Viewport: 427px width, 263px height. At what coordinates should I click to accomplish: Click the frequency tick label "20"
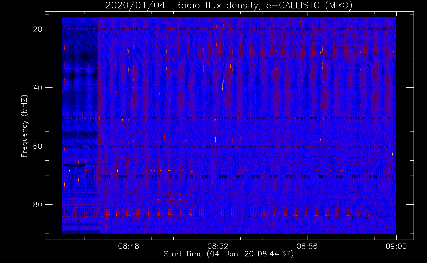pos(38,29)
